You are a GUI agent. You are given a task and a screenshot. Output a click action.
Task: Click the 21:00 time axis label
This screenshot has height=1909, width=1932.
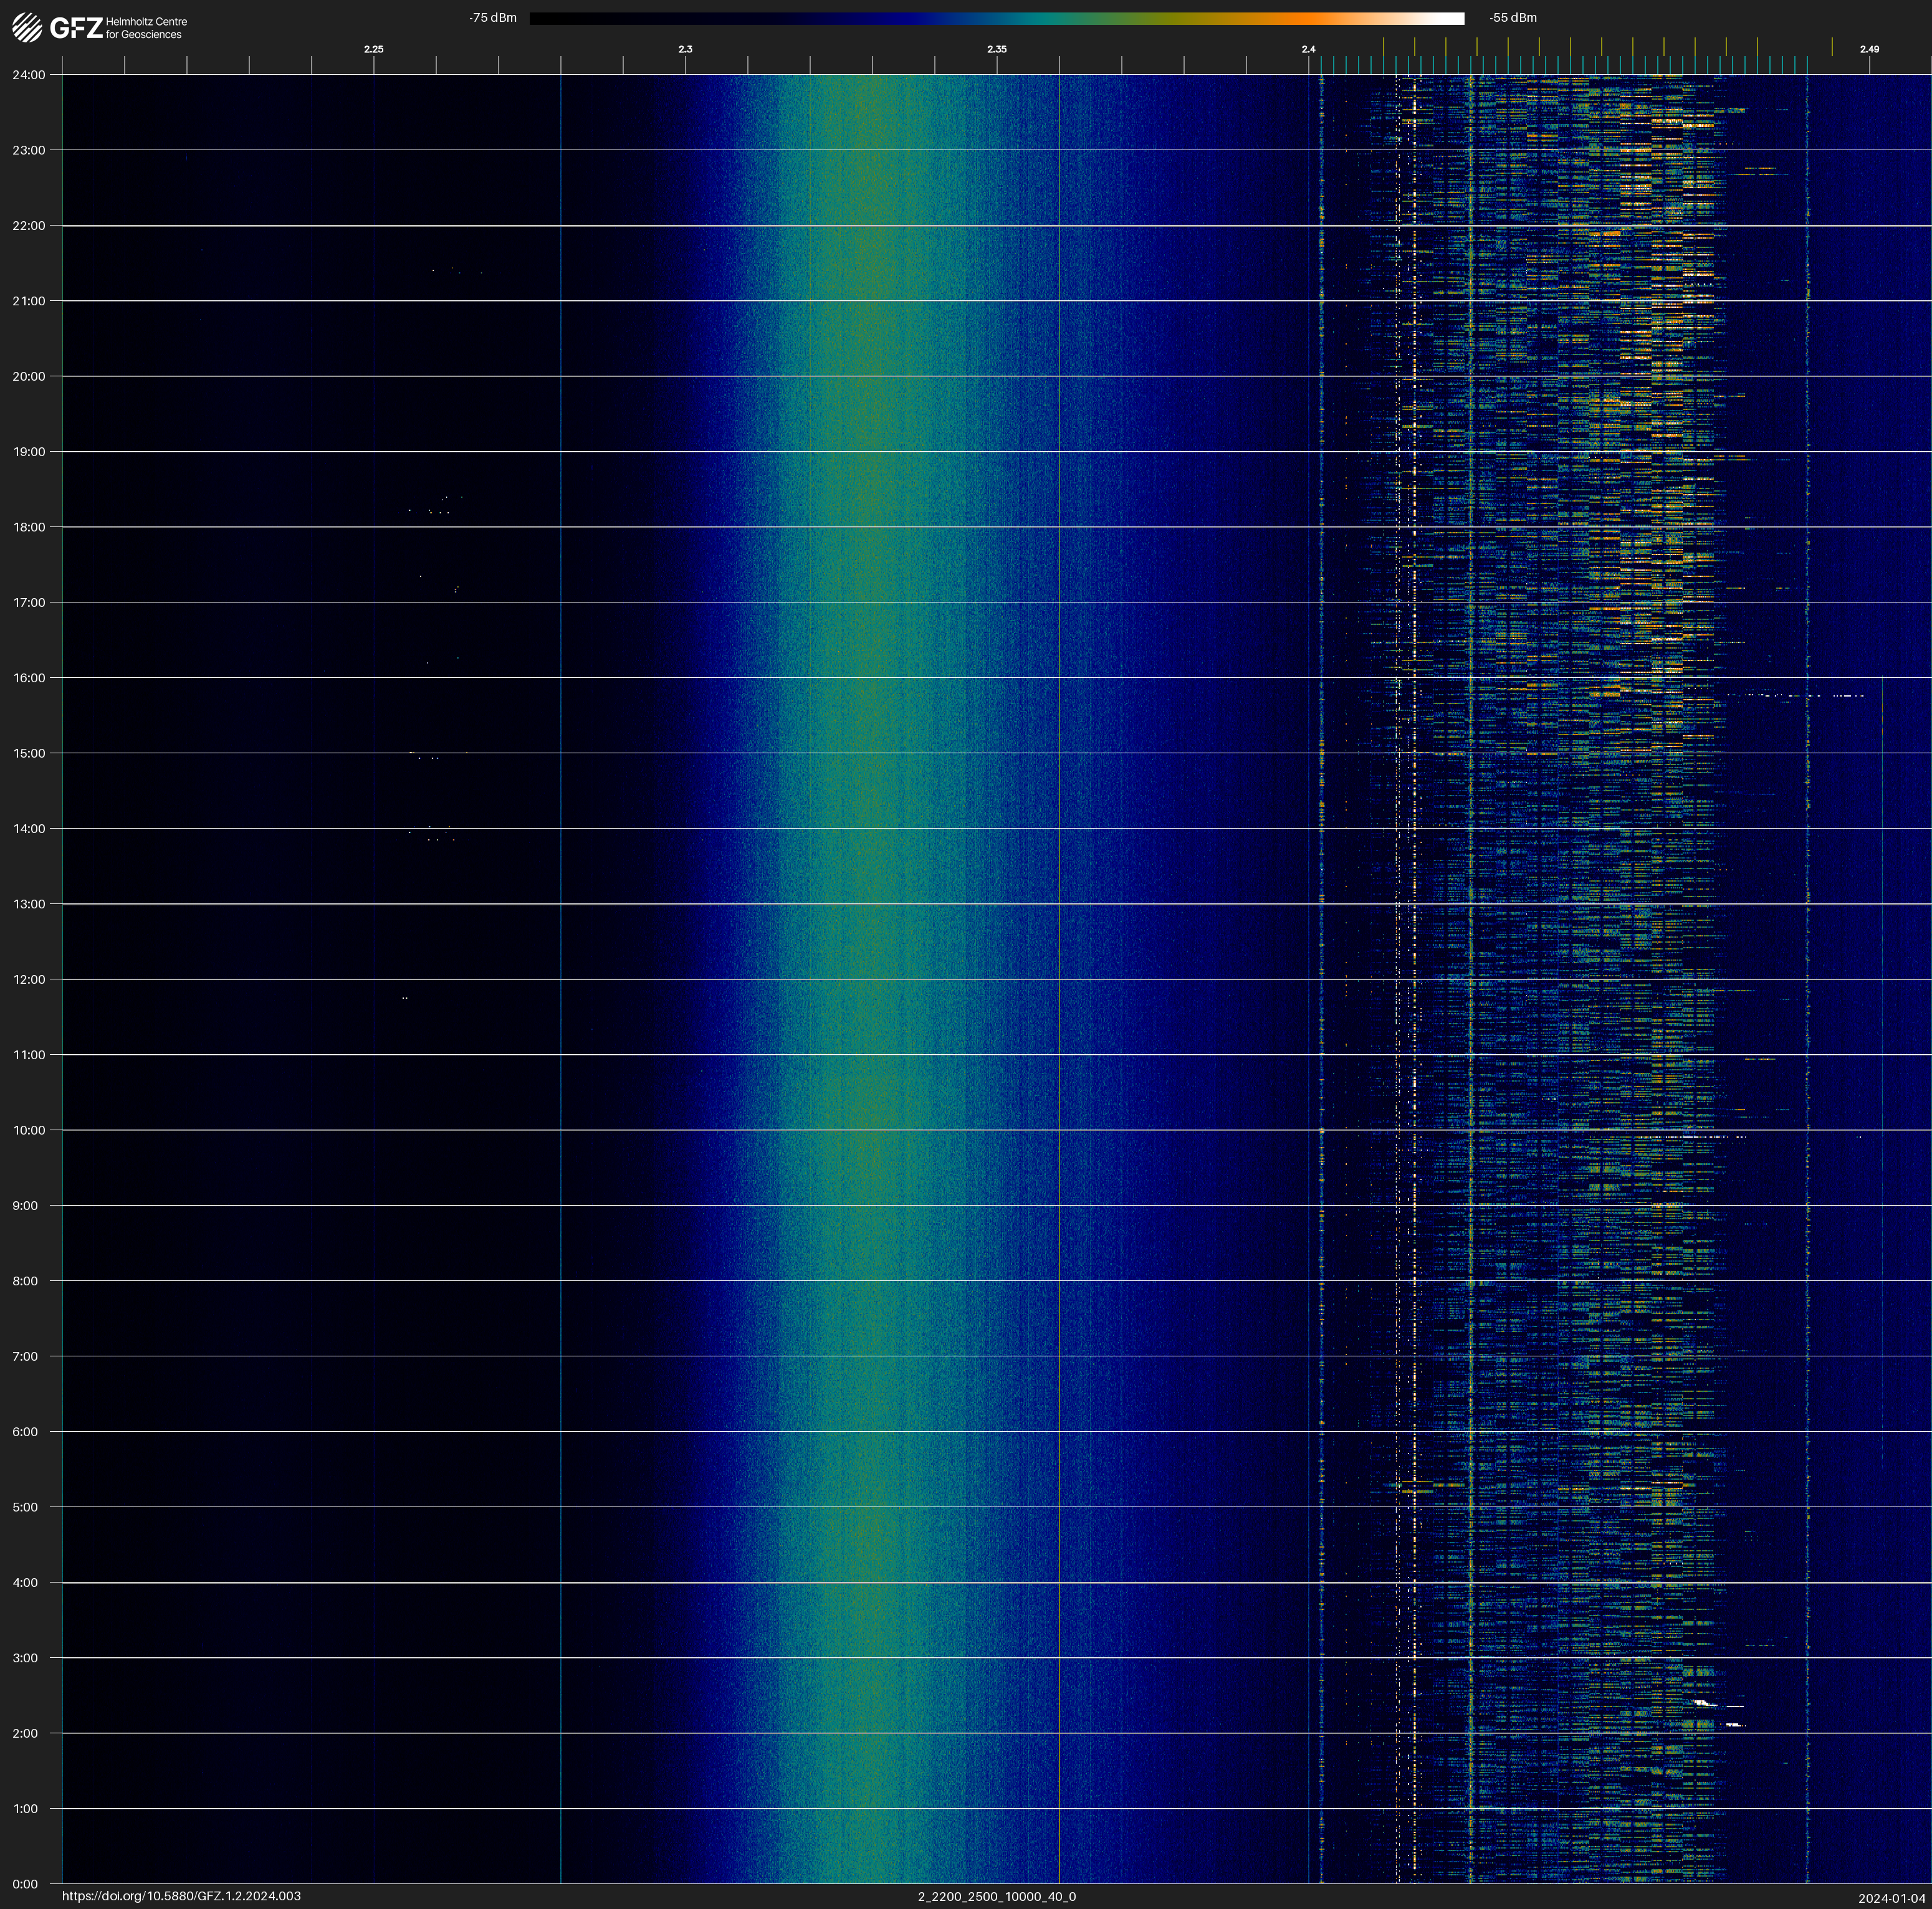pos(29,301)
